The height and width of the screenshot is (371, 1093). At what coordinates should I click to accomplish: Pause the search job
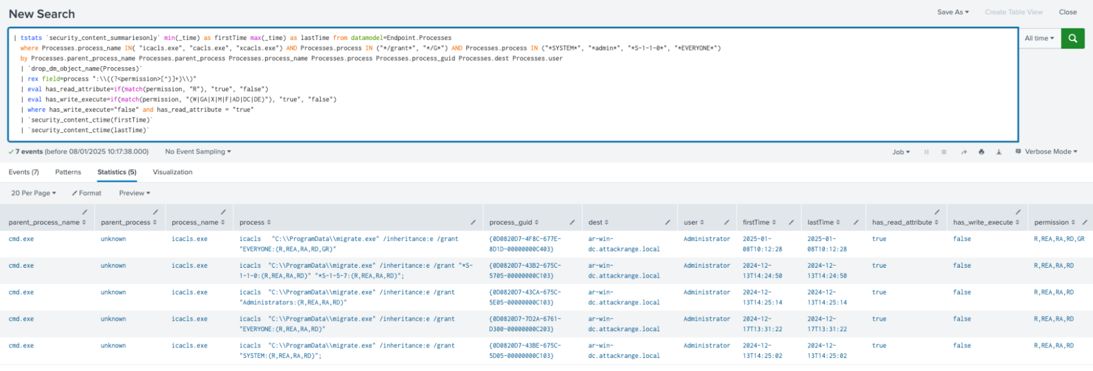[x=926, y=152]
